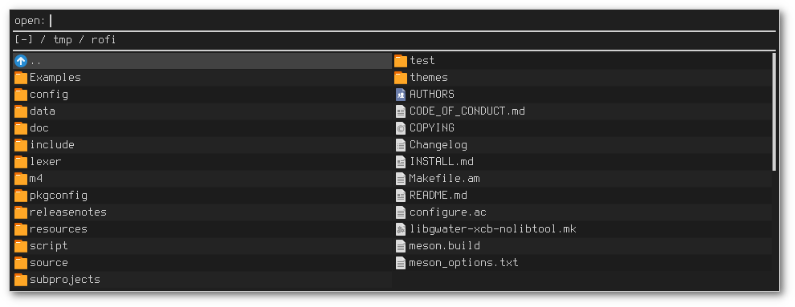Select the CODE_OF_CONDUCT.md entry
795x307 pixels.
tap(582, 111)
